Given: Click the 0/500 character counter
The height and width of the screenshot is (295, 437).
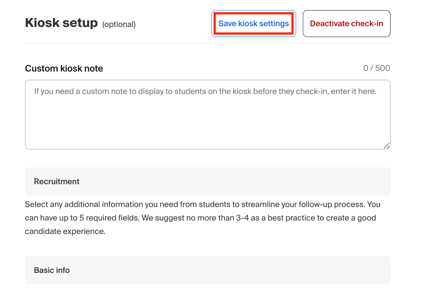Looking at the screenshot, I should click(377, 68).
